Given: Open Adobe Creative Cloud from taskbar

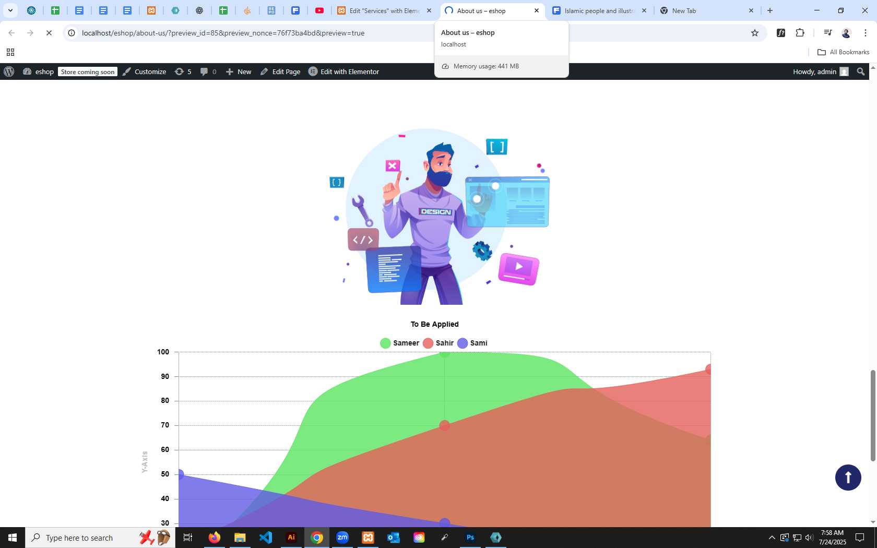Looking at the screenshot, I should pos(419,538).
